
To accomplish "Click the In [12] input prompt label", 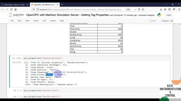I will tap(17, 58).
